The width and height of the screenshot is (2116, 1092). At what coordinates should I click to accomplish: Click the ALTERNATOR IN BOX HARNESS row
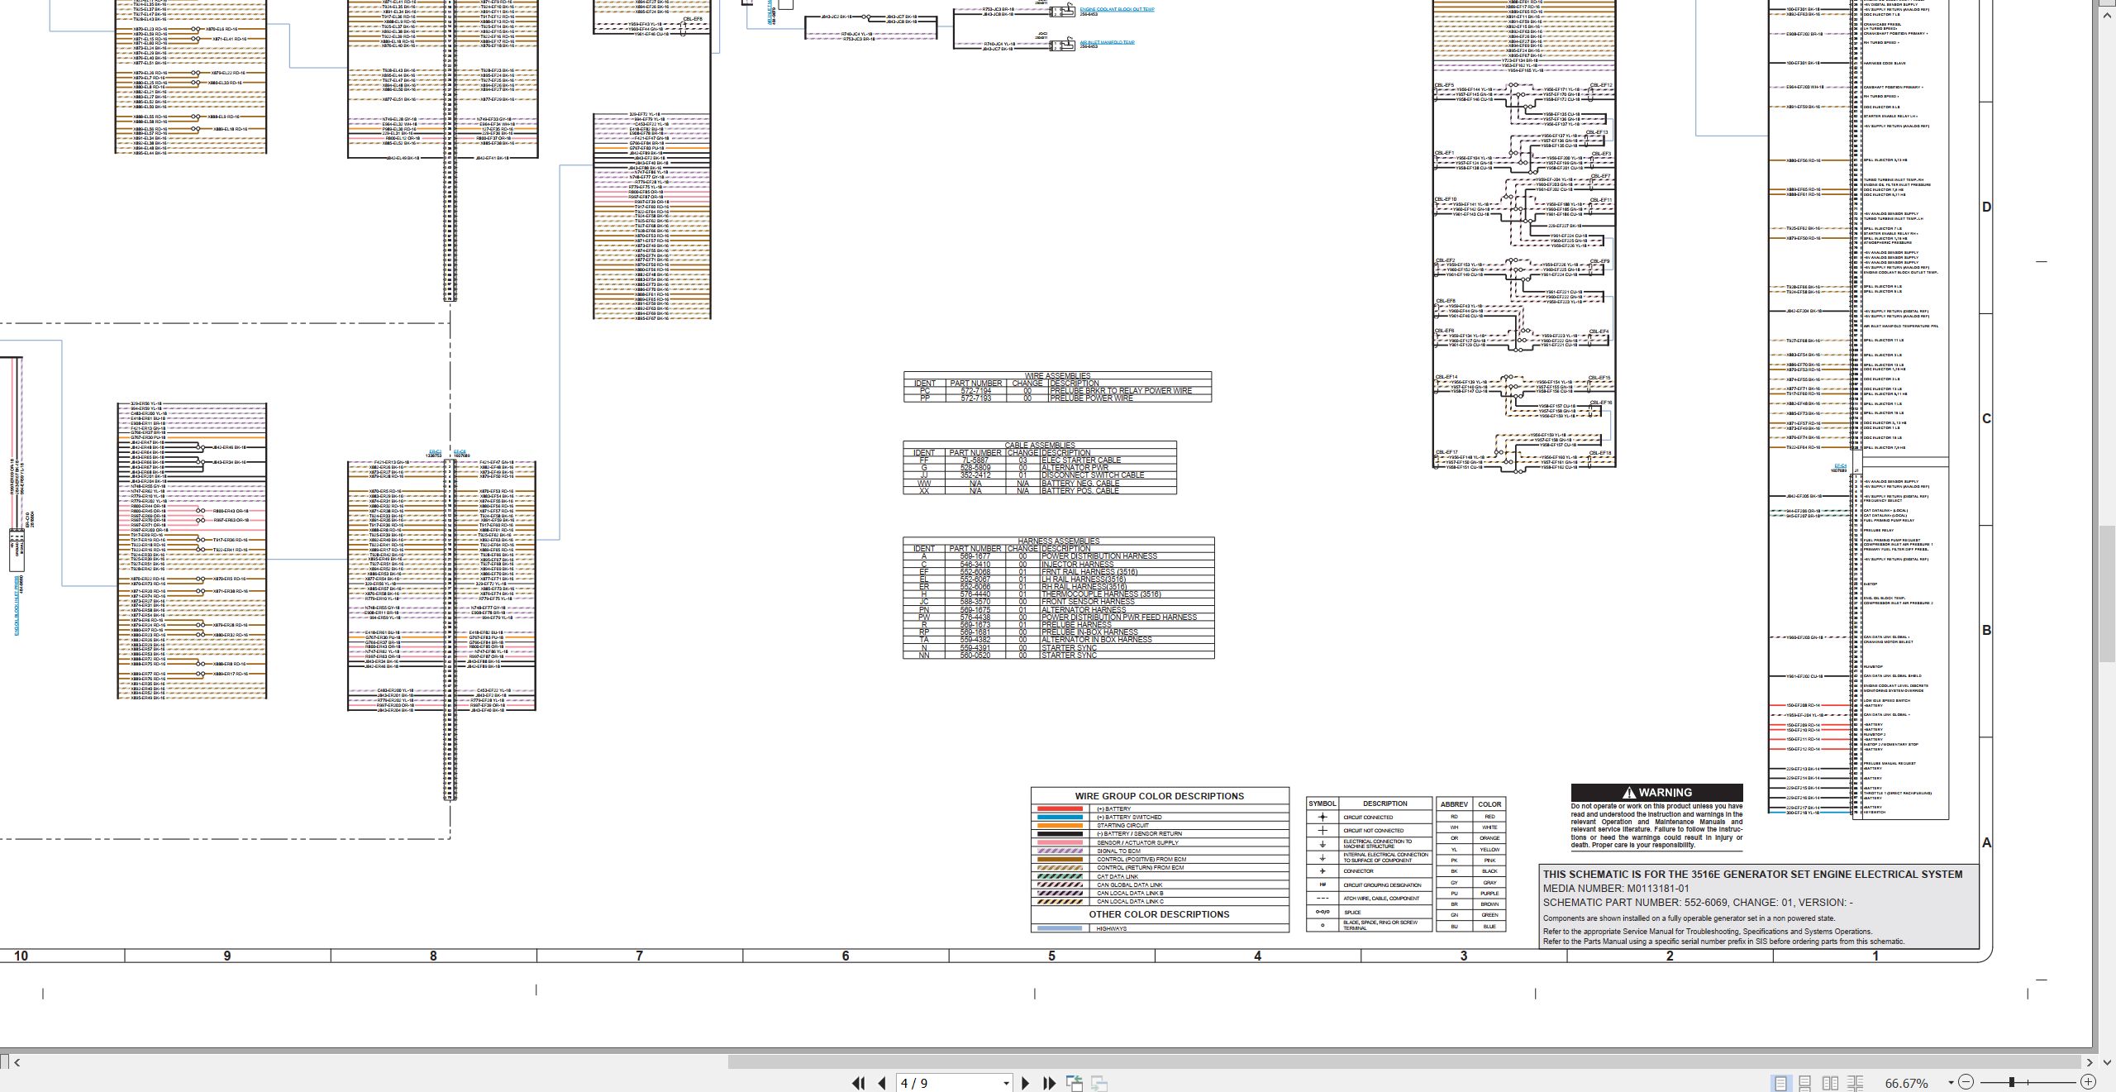[1058, 640]
